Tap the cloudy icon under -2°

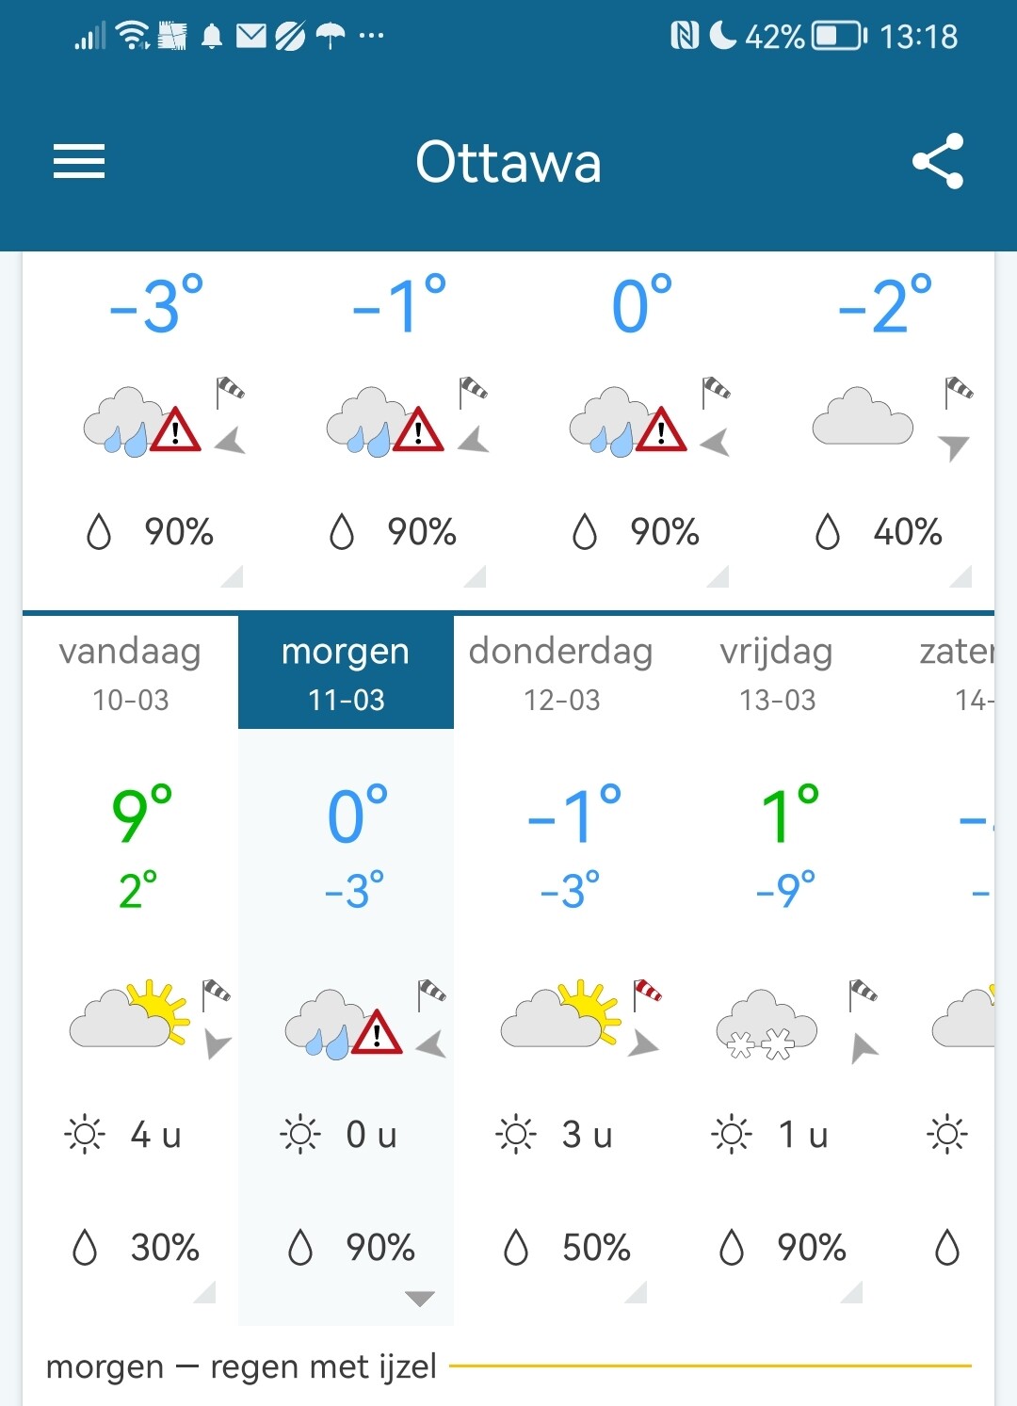(x=862, y=416)
